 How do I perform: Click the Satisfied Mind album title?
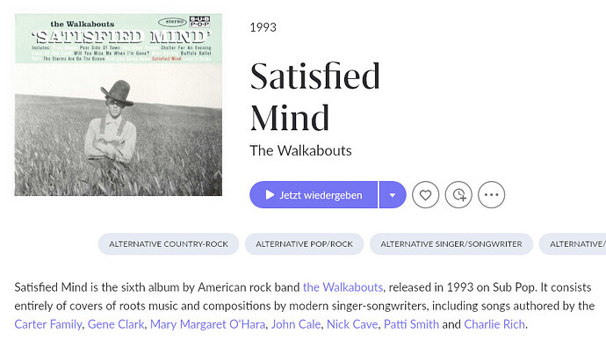pos(314,97)
